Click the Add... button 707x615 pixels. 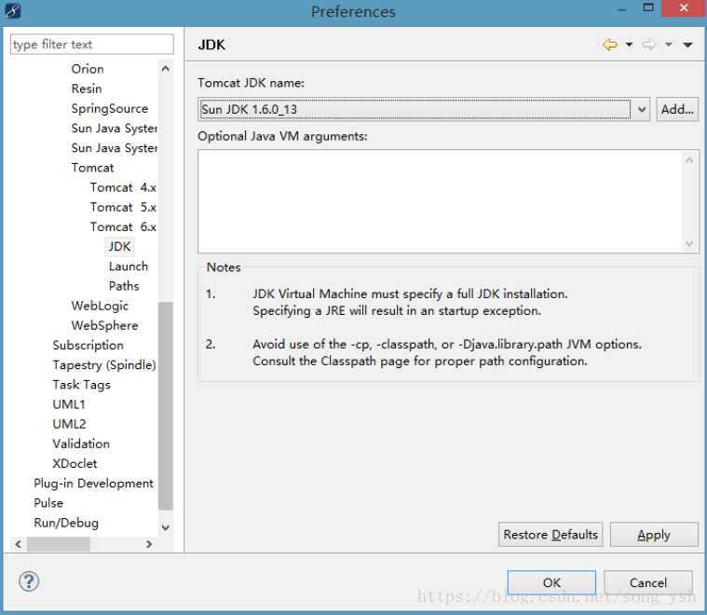[677, 109]
